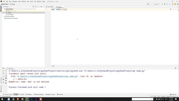Open the File menu
Viewport: 179px width, 101px height.
tap(4, 1)
